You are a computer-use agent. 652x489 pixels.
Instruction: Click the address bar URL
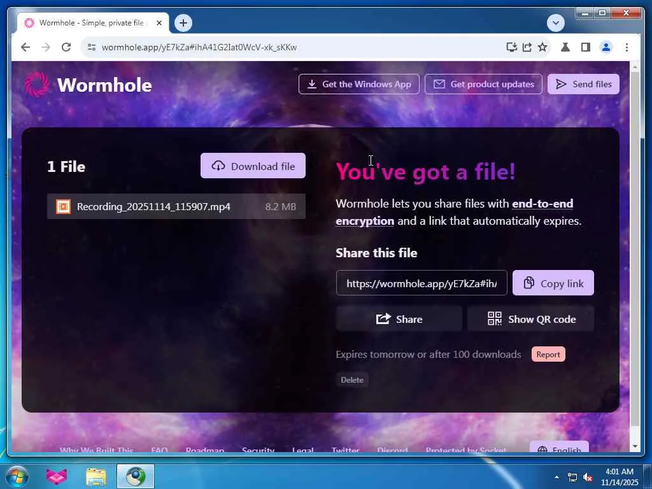pos(199,47)
